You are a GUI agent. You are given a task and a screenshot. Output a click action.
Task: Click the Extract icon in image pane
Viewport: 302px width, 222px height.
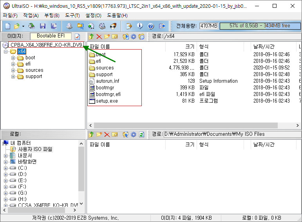click(126, 36)
